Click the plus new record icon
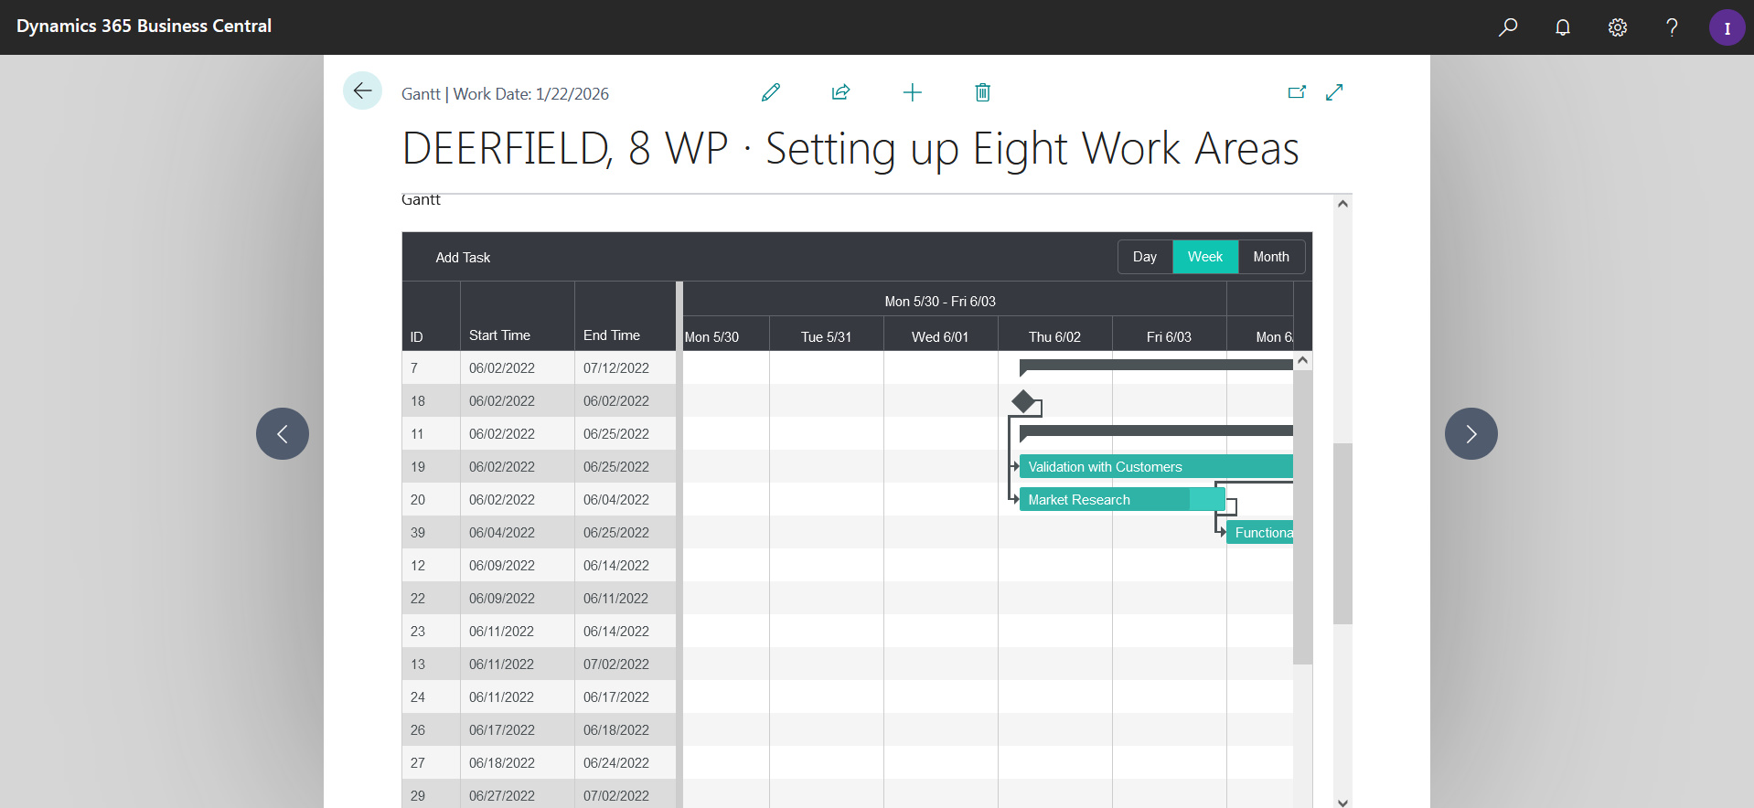Image resolution: width=1754 pixels, height=808 pixels. pyautogui.click(x=912, y=92)
